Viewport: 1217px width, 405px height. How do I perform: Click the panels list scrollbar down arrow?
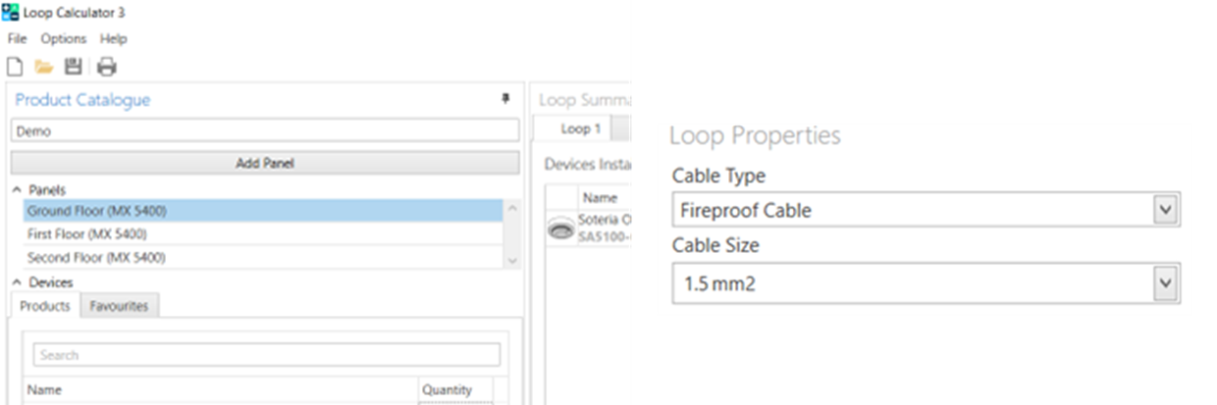pos(511,260)
